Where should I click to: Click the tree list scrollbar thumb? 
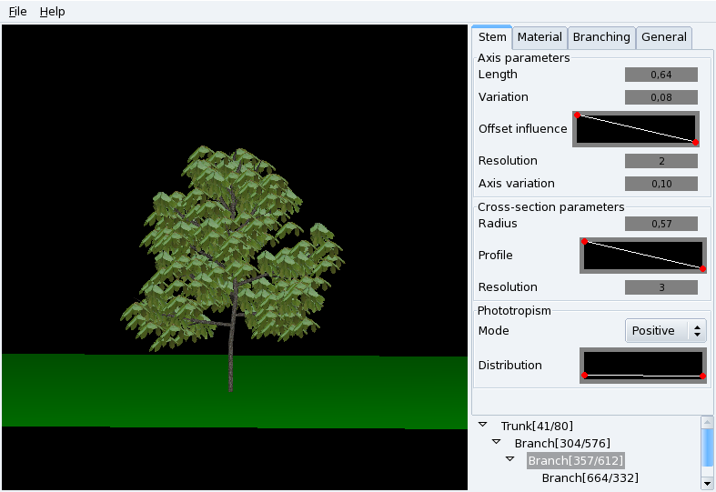(x=707, y=447)
